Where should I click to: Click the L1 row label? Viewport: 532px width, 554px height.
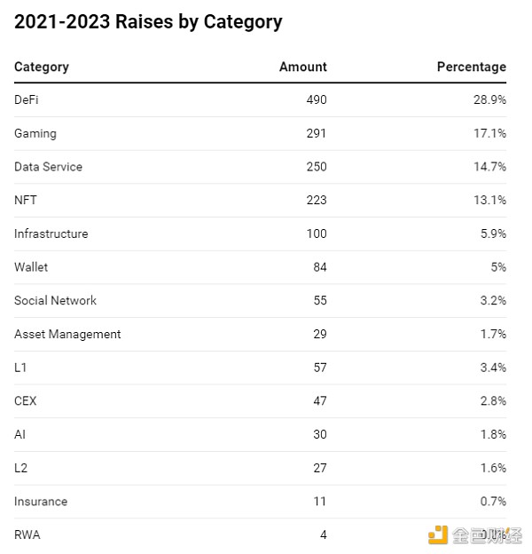pos(21,368)
